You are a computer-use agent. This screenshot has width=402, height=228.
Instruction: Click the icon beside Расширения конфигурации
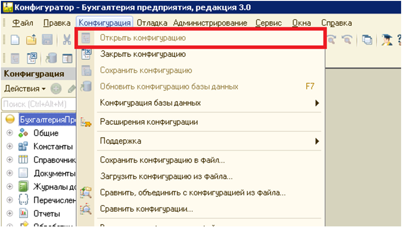coord(86,122)
